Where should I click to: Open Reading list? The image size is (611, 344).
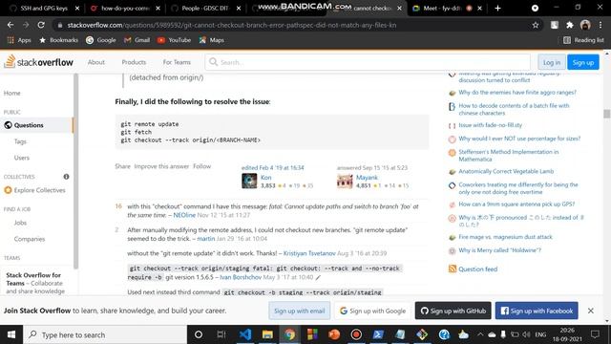coord(583,40)
